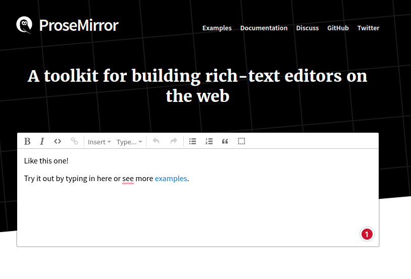Click the text 'Try it out by typing'
Screen dimensions: 411x279
56,179
